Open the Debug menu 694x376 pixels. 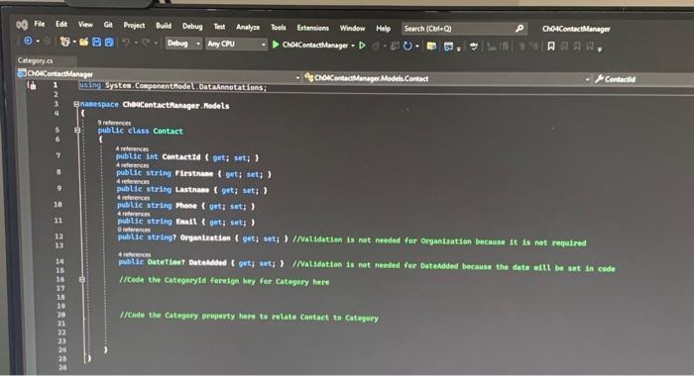[192, 26]
